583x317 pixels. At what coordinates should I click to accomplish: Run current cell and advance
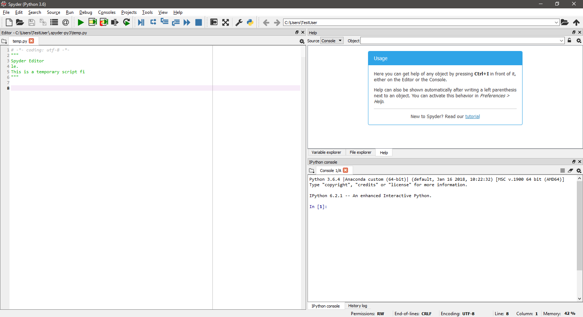click(x=104, y=22)
